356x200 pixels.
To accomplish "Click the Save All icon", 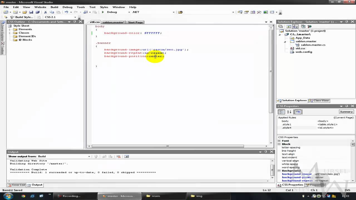I will click(37, 12).
